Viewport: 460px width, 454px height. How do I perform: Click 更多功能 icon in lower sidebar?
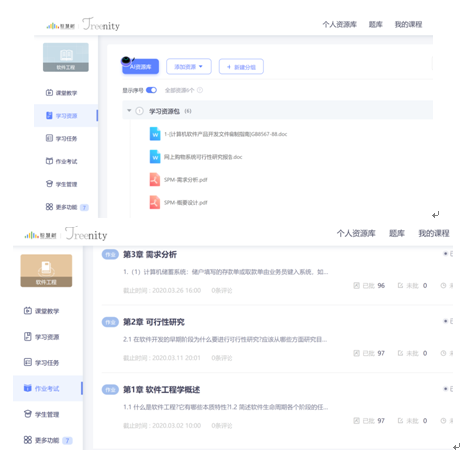28,440
